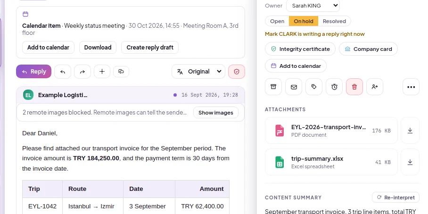Click the calendar icon above calendar item
This screenshot has height=214, width=428.
(25, 14)
